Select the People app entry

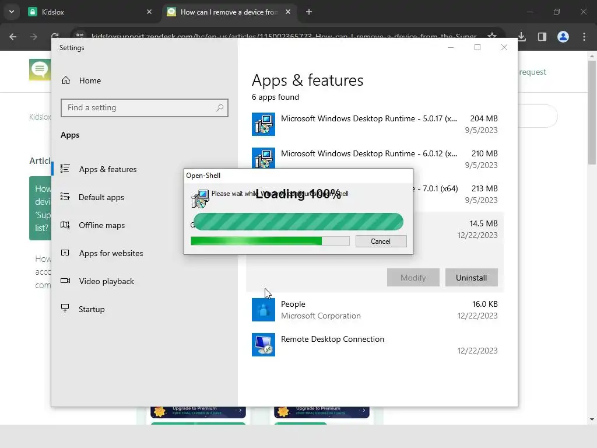[375, 310]
